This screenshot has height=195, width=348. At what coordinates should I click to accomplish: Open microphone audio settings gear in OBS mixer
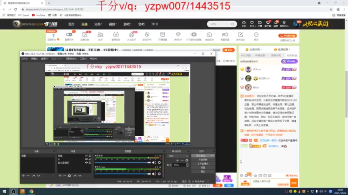159,174
